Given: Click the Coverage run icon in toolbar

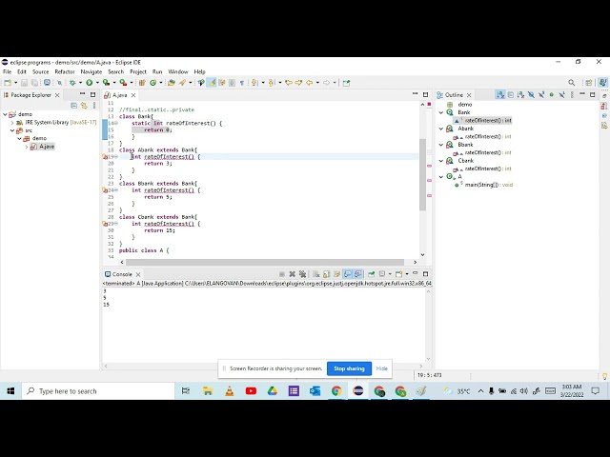Looking at the screenshot, I should coord(106,83).
